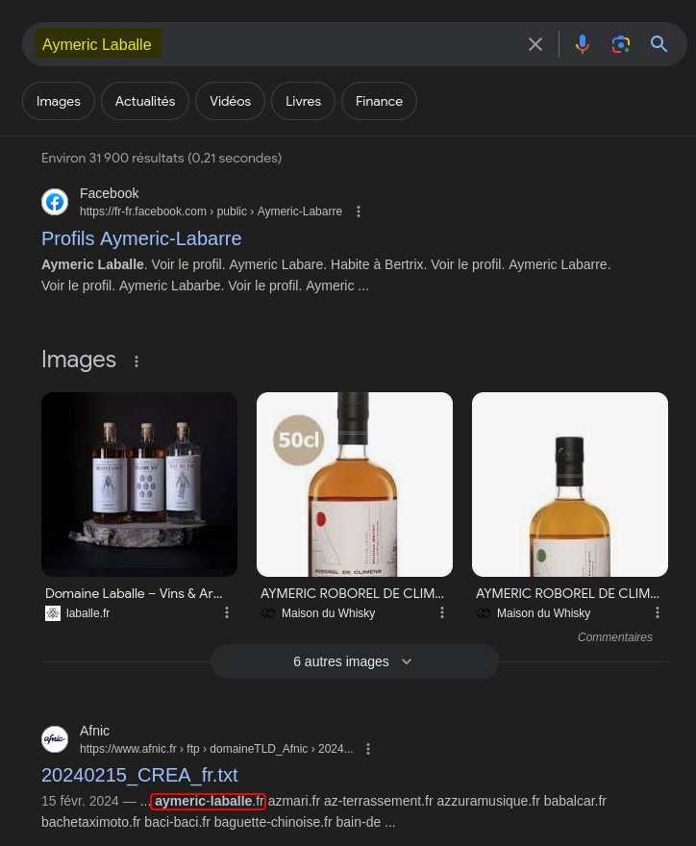Open three-dot menu for the green-dot bottle image
The image size is (696, 846).
coord(658,612)
